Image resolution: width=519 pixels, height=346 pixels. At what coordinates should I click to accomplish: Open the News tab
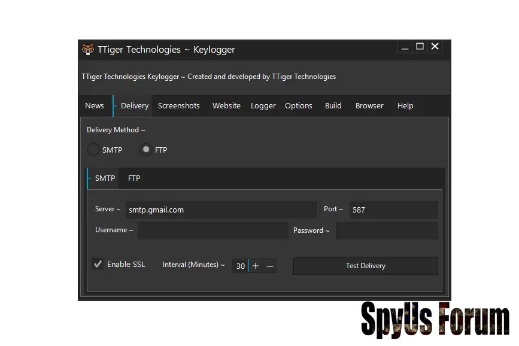(x=95, y=106)
